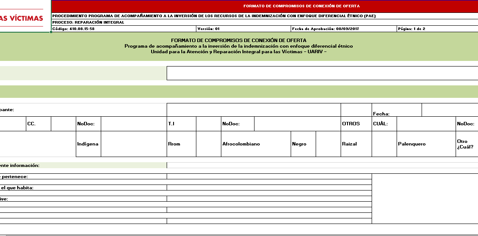Mark the blank box next to Indígena
Image resolution: width=478 pixels, height=236 pixels.
point(134,144)
